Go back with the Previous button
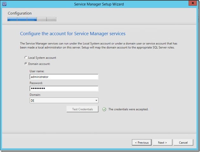 click(142, 142)
